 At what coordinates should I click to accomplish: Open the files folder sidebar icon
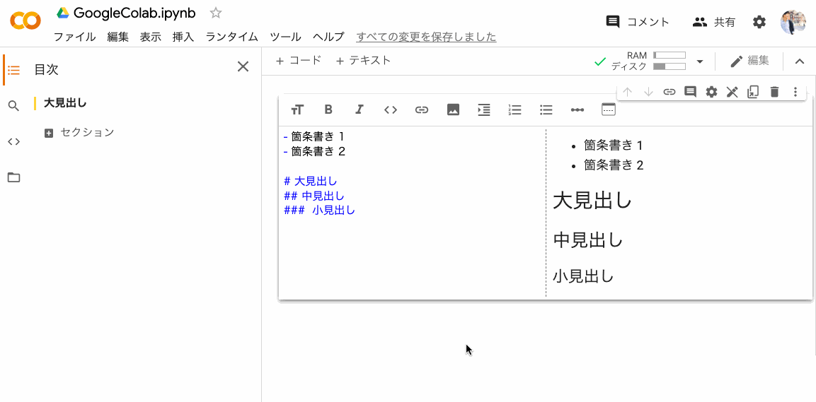13,177
